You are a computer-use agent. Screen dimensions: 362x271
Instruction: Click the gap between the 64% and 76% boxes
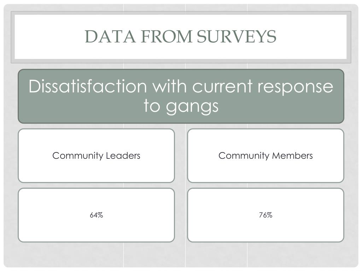(x=181, y=215)
